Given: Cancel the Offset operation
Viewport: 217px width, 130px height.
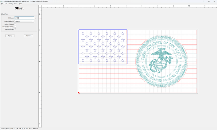Looking at the screenshot, I should click(x=28, y=36).
